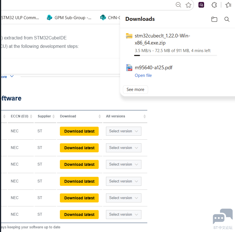Open fifth row Select version dropdown
The width and height of the screenshot is (235, 232).
(124, 198)
